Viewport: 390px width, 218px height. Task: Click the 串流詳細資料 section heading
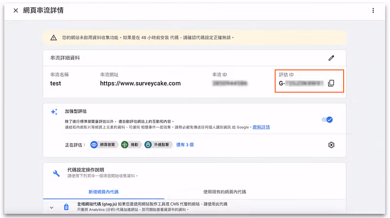(65, 58)
